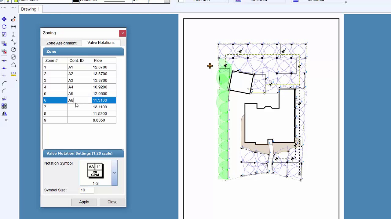Image resolution: width=391 pixels, height=219 pixels.
Task: Click the Zone section header
Action: (x=83, y=51)
